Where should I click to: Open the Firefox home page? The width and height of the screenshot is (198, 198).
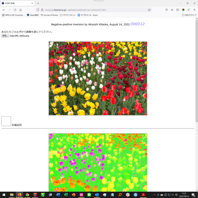point(21,10)
